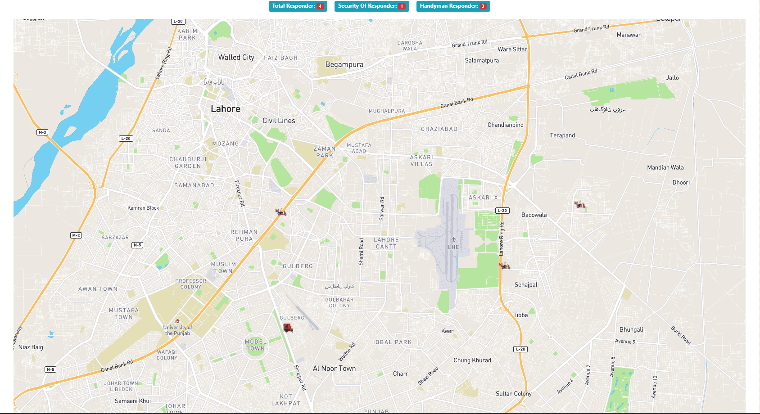Click the Model Town label
Image resolution: width=760 pixels, height=414 pixels.
[256, 345]
